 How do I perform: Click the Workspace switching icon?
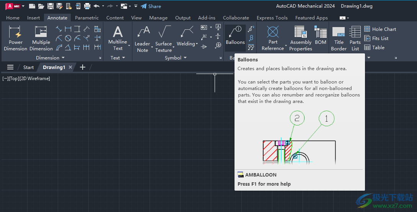(x=124, y=6)
